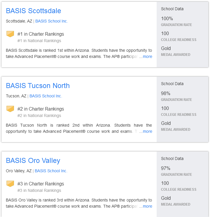Expand BASIS Oro Valley description with more
Image resolution: width=211 pixels, height=217 pixels.
pyautogui.click(x=147, y=206)
